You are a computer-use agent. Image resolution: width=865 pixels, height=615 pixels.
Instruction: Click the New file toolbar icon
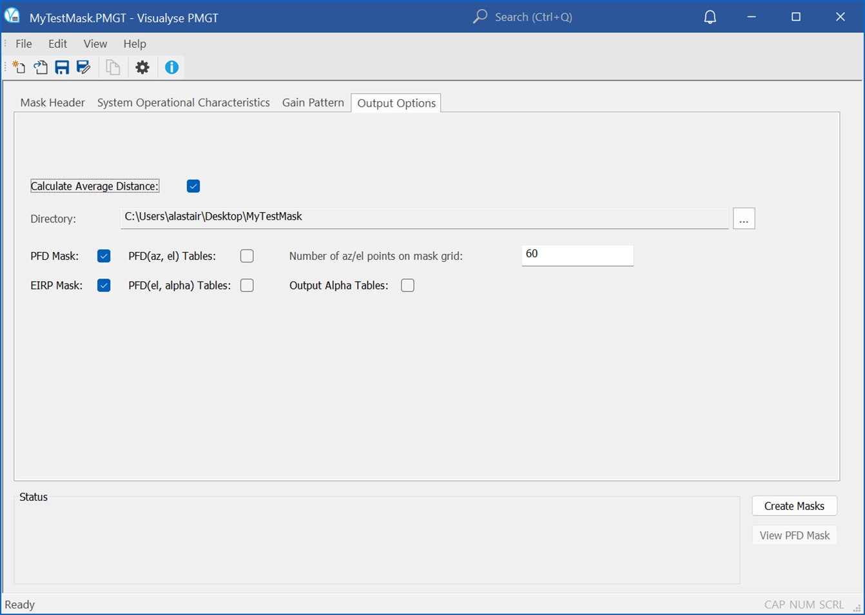19,67
